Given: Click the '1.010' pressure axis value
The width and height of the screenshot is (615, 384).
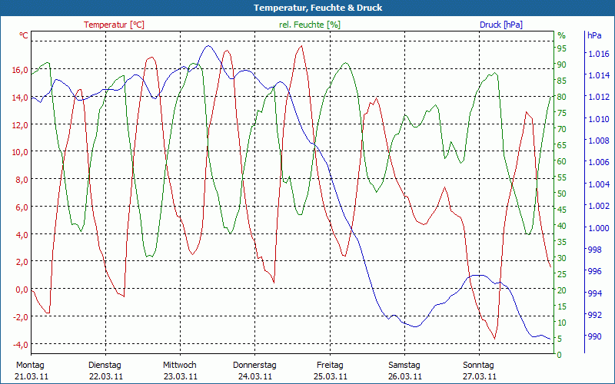Looking at the screenshot, I should coord(599,119).
